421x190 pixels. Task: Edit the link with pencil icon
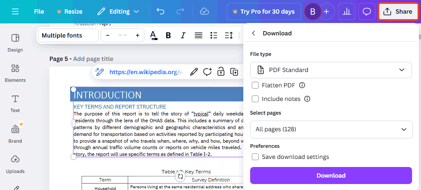point(193,72)
